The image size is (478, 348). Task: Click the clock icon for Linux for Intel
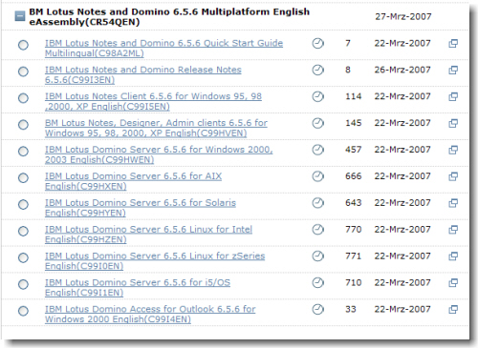coord(317,230)
